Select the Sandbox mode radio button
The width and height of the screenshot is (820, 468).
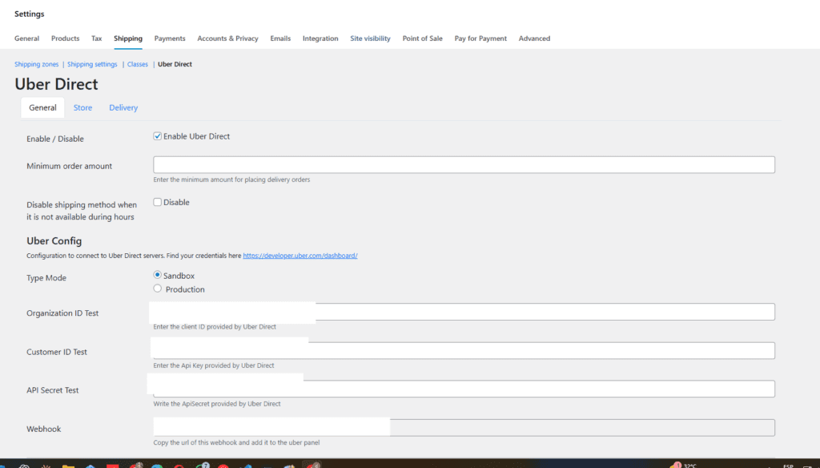[x=158, y=275]
